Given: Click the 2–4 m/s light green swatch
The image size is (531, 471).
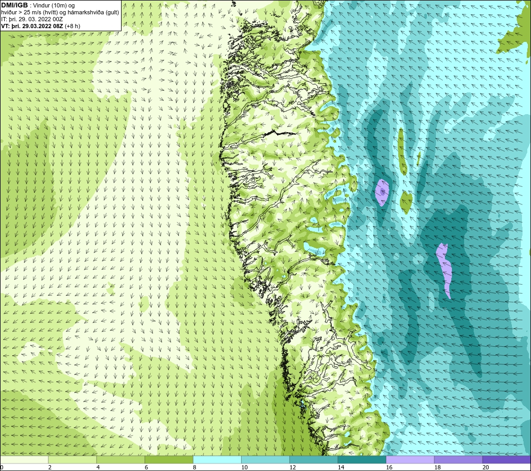Looking at the screenshot, I should coord(72,459).
